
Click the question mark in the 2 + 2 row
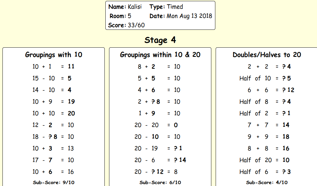click(284, 67)
